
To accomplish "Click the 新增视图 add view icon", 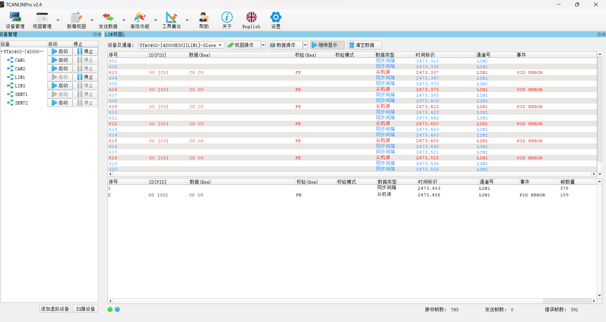I will click(x=76, y=20).
